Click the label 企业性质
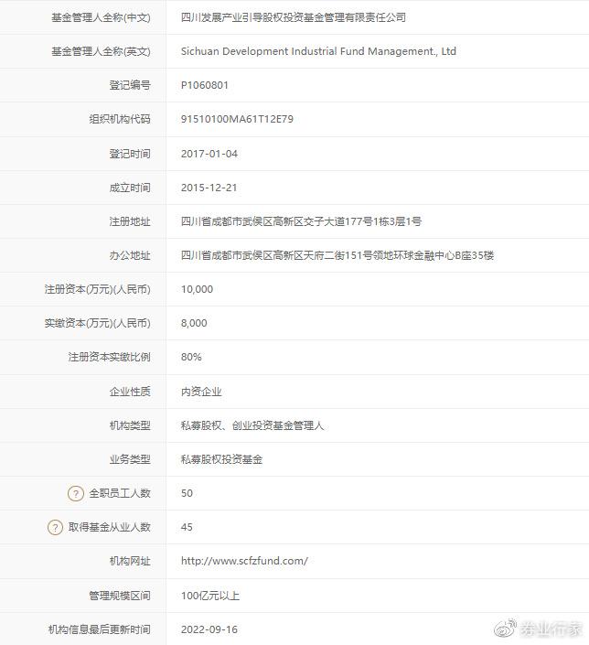589x645 pixels. pyautogui.click(x=130, y=392)
